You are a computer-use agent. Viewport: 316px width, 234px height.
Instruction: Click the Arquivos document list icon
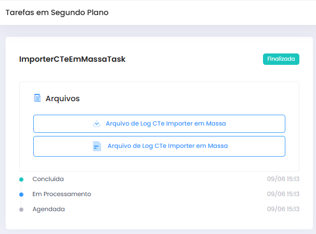click(x=37, y=98)
